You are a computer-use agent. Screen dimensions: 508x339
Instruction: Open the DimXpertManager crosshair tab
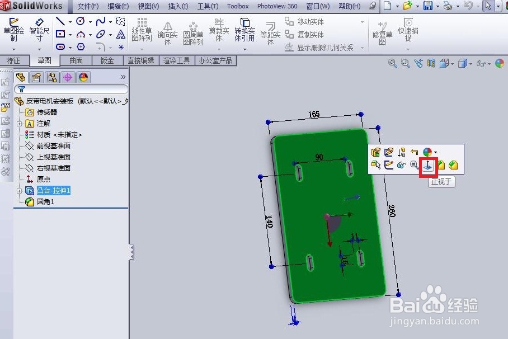pyautogui.click(x=67, y=77)
